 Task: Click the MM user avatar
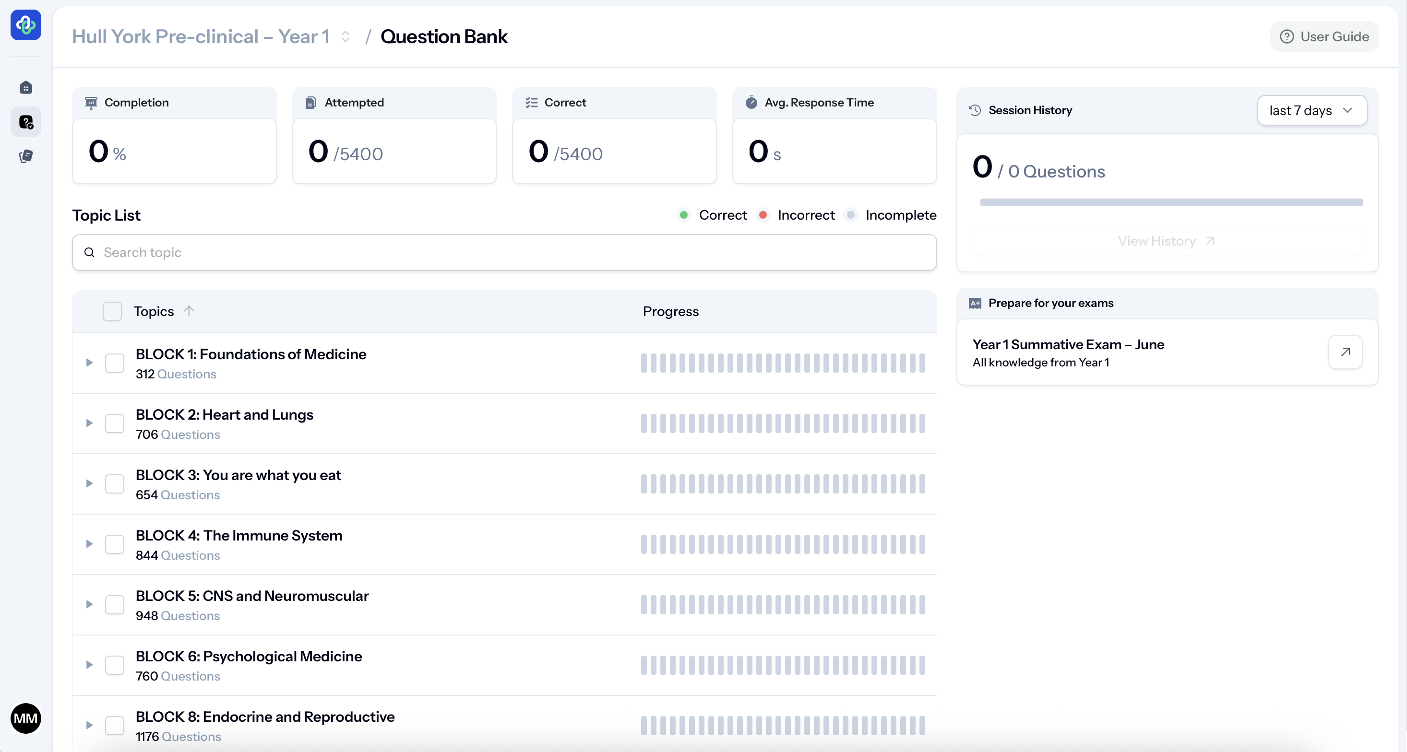tap(25, 718)
